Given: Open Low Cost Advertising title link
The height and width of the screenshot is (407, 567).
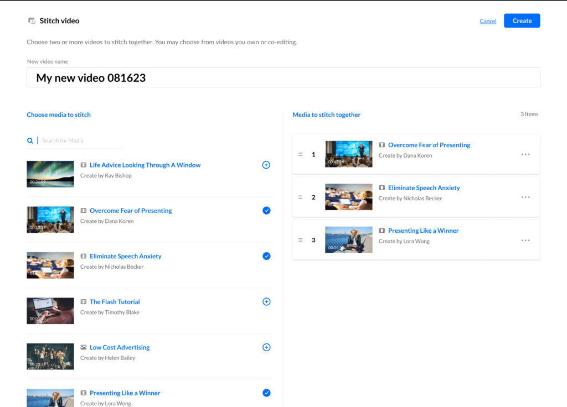Looking at the screenshot, I should [120, 347].
